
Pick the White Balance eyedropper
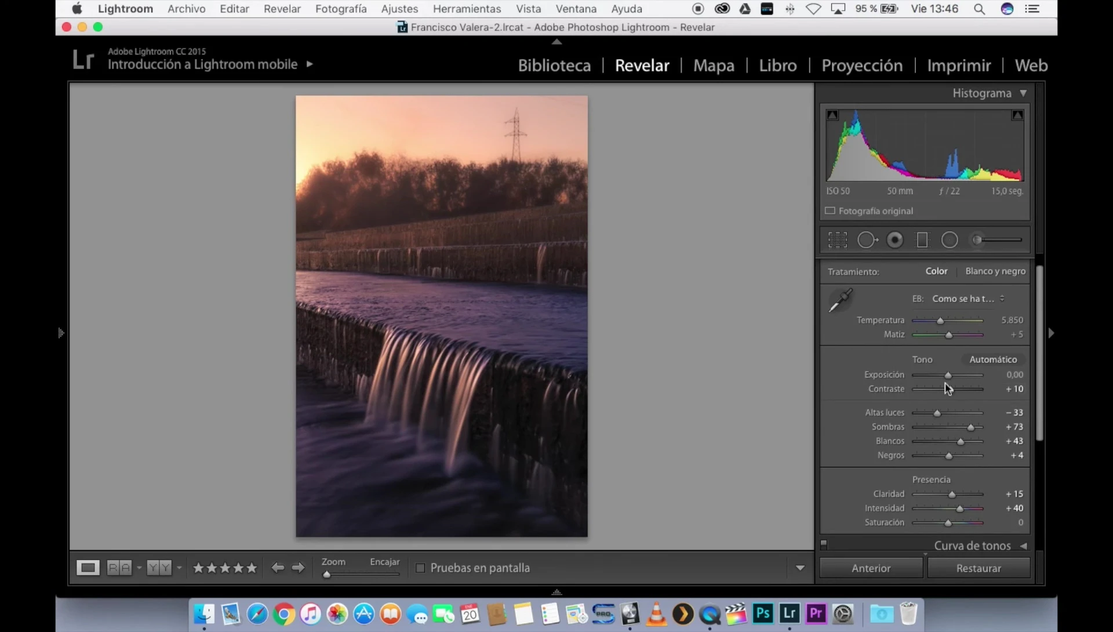coord(840,301)
